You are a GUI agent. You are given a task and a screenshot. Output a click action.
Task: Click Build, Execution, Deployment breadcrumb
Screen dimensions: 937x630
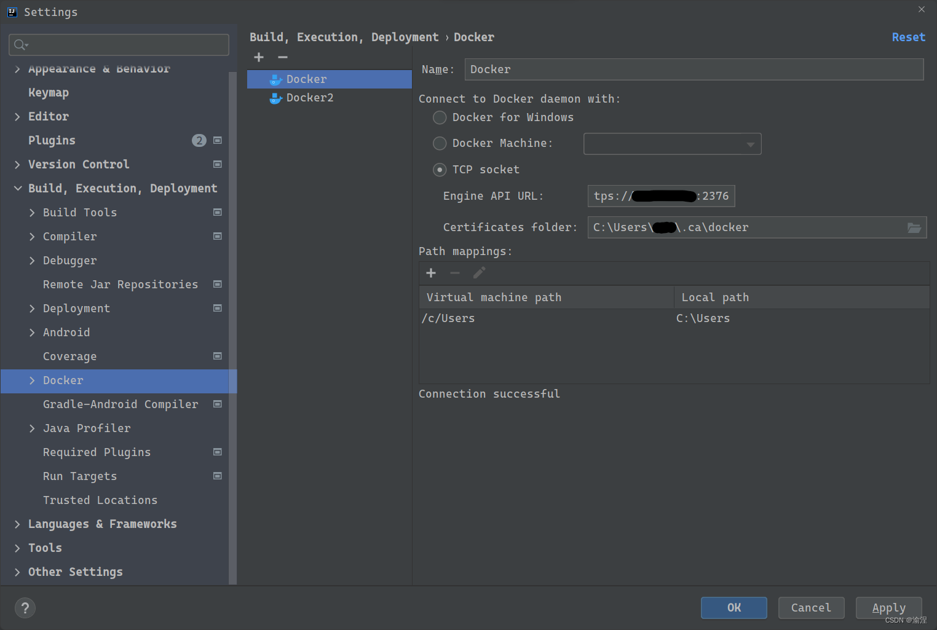pos(344,37)
